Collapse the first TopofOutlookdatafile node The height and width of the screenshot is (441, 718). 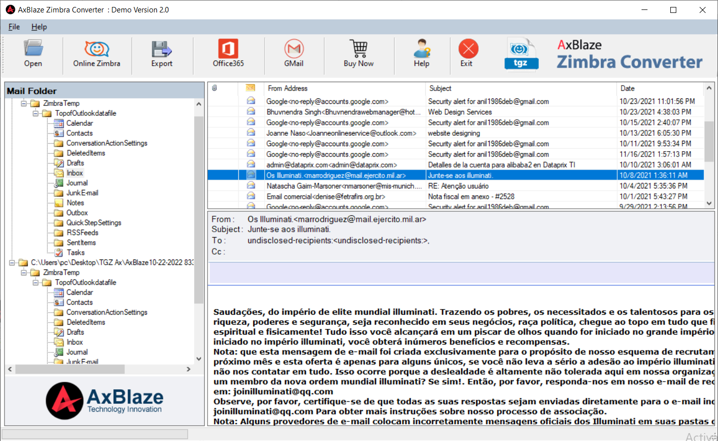tap(35, 113)
